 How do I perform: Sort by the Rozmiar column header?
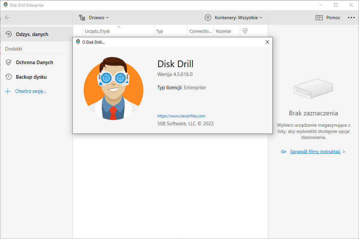click(x=227, y=31)
